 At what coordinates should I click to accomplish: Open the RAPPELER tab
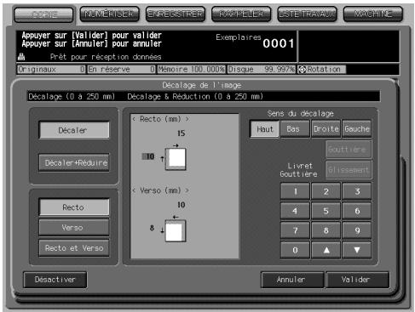(241, 14)
